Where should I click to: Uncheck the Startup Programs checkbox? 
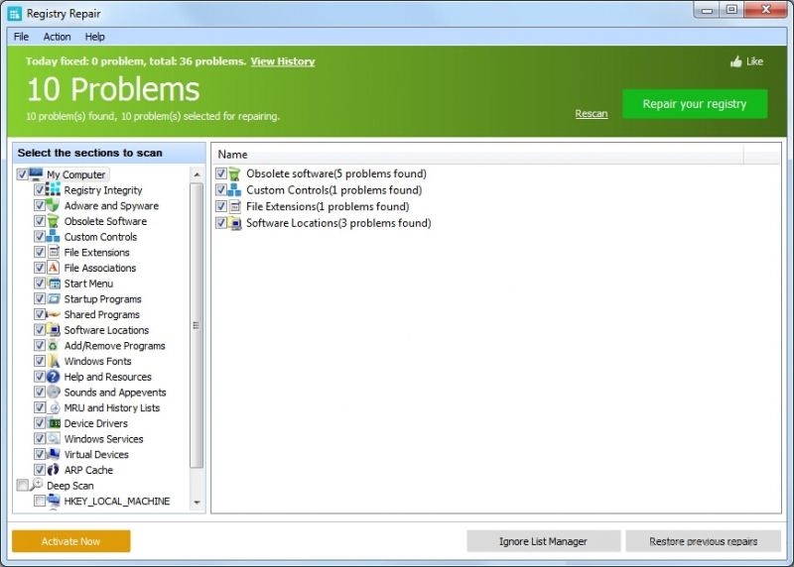click(40, 299)
